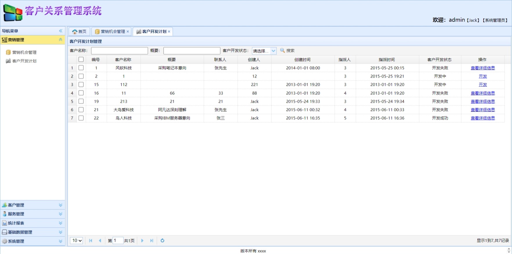Toggle the select-all header checkbox
The width and height of the screenshot is (512, 254).
(81, 59)
